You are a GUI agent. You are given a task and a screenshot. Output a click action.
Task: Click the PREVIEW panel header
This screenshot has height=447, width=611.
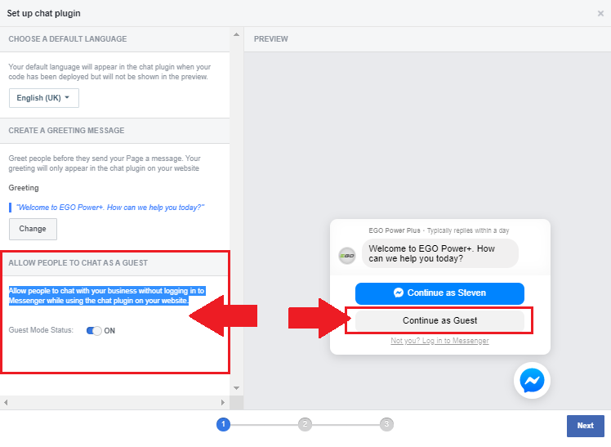[x=271, y=39]
